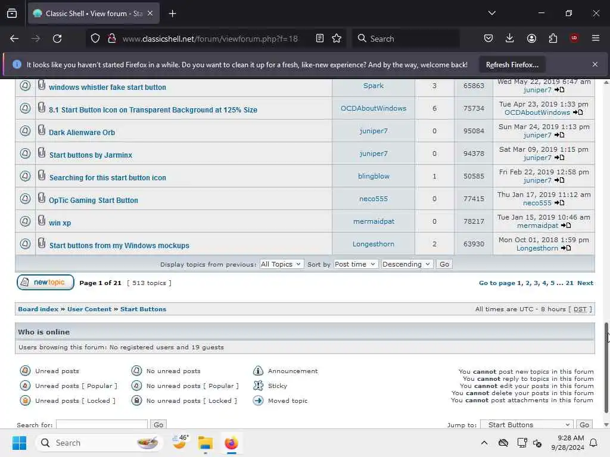Click Go beside the Search for field
Screen dimensions: 610x457
tap(158, 425)
